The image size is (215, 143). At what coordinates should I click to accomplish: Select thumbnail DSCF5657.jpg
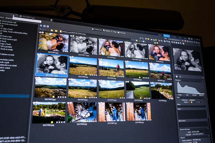(53, 42)
